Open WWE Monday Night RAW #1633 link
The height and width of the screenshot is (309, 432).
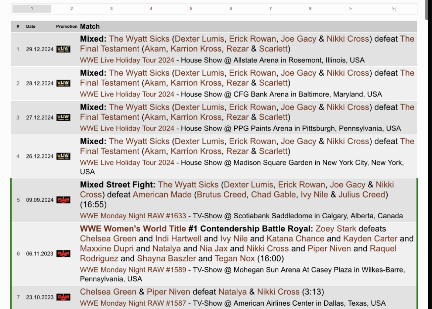(x=133, y=216)
